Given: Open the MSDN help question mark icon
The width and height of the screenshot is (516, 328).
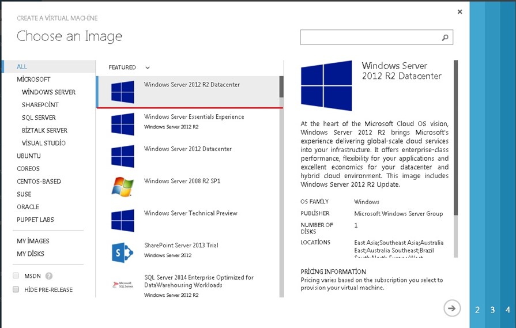Looking at the screenshot, I should tap(49, 276).
